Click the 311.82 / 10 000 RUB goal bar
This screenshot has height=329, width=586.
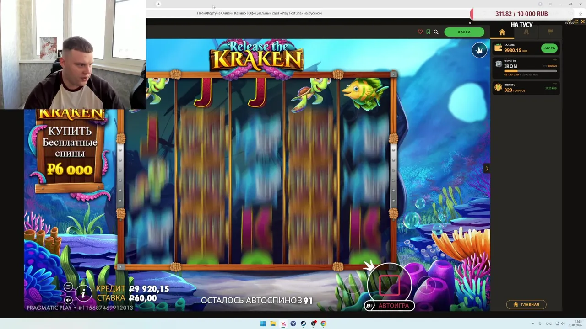(x=521, y=14)
